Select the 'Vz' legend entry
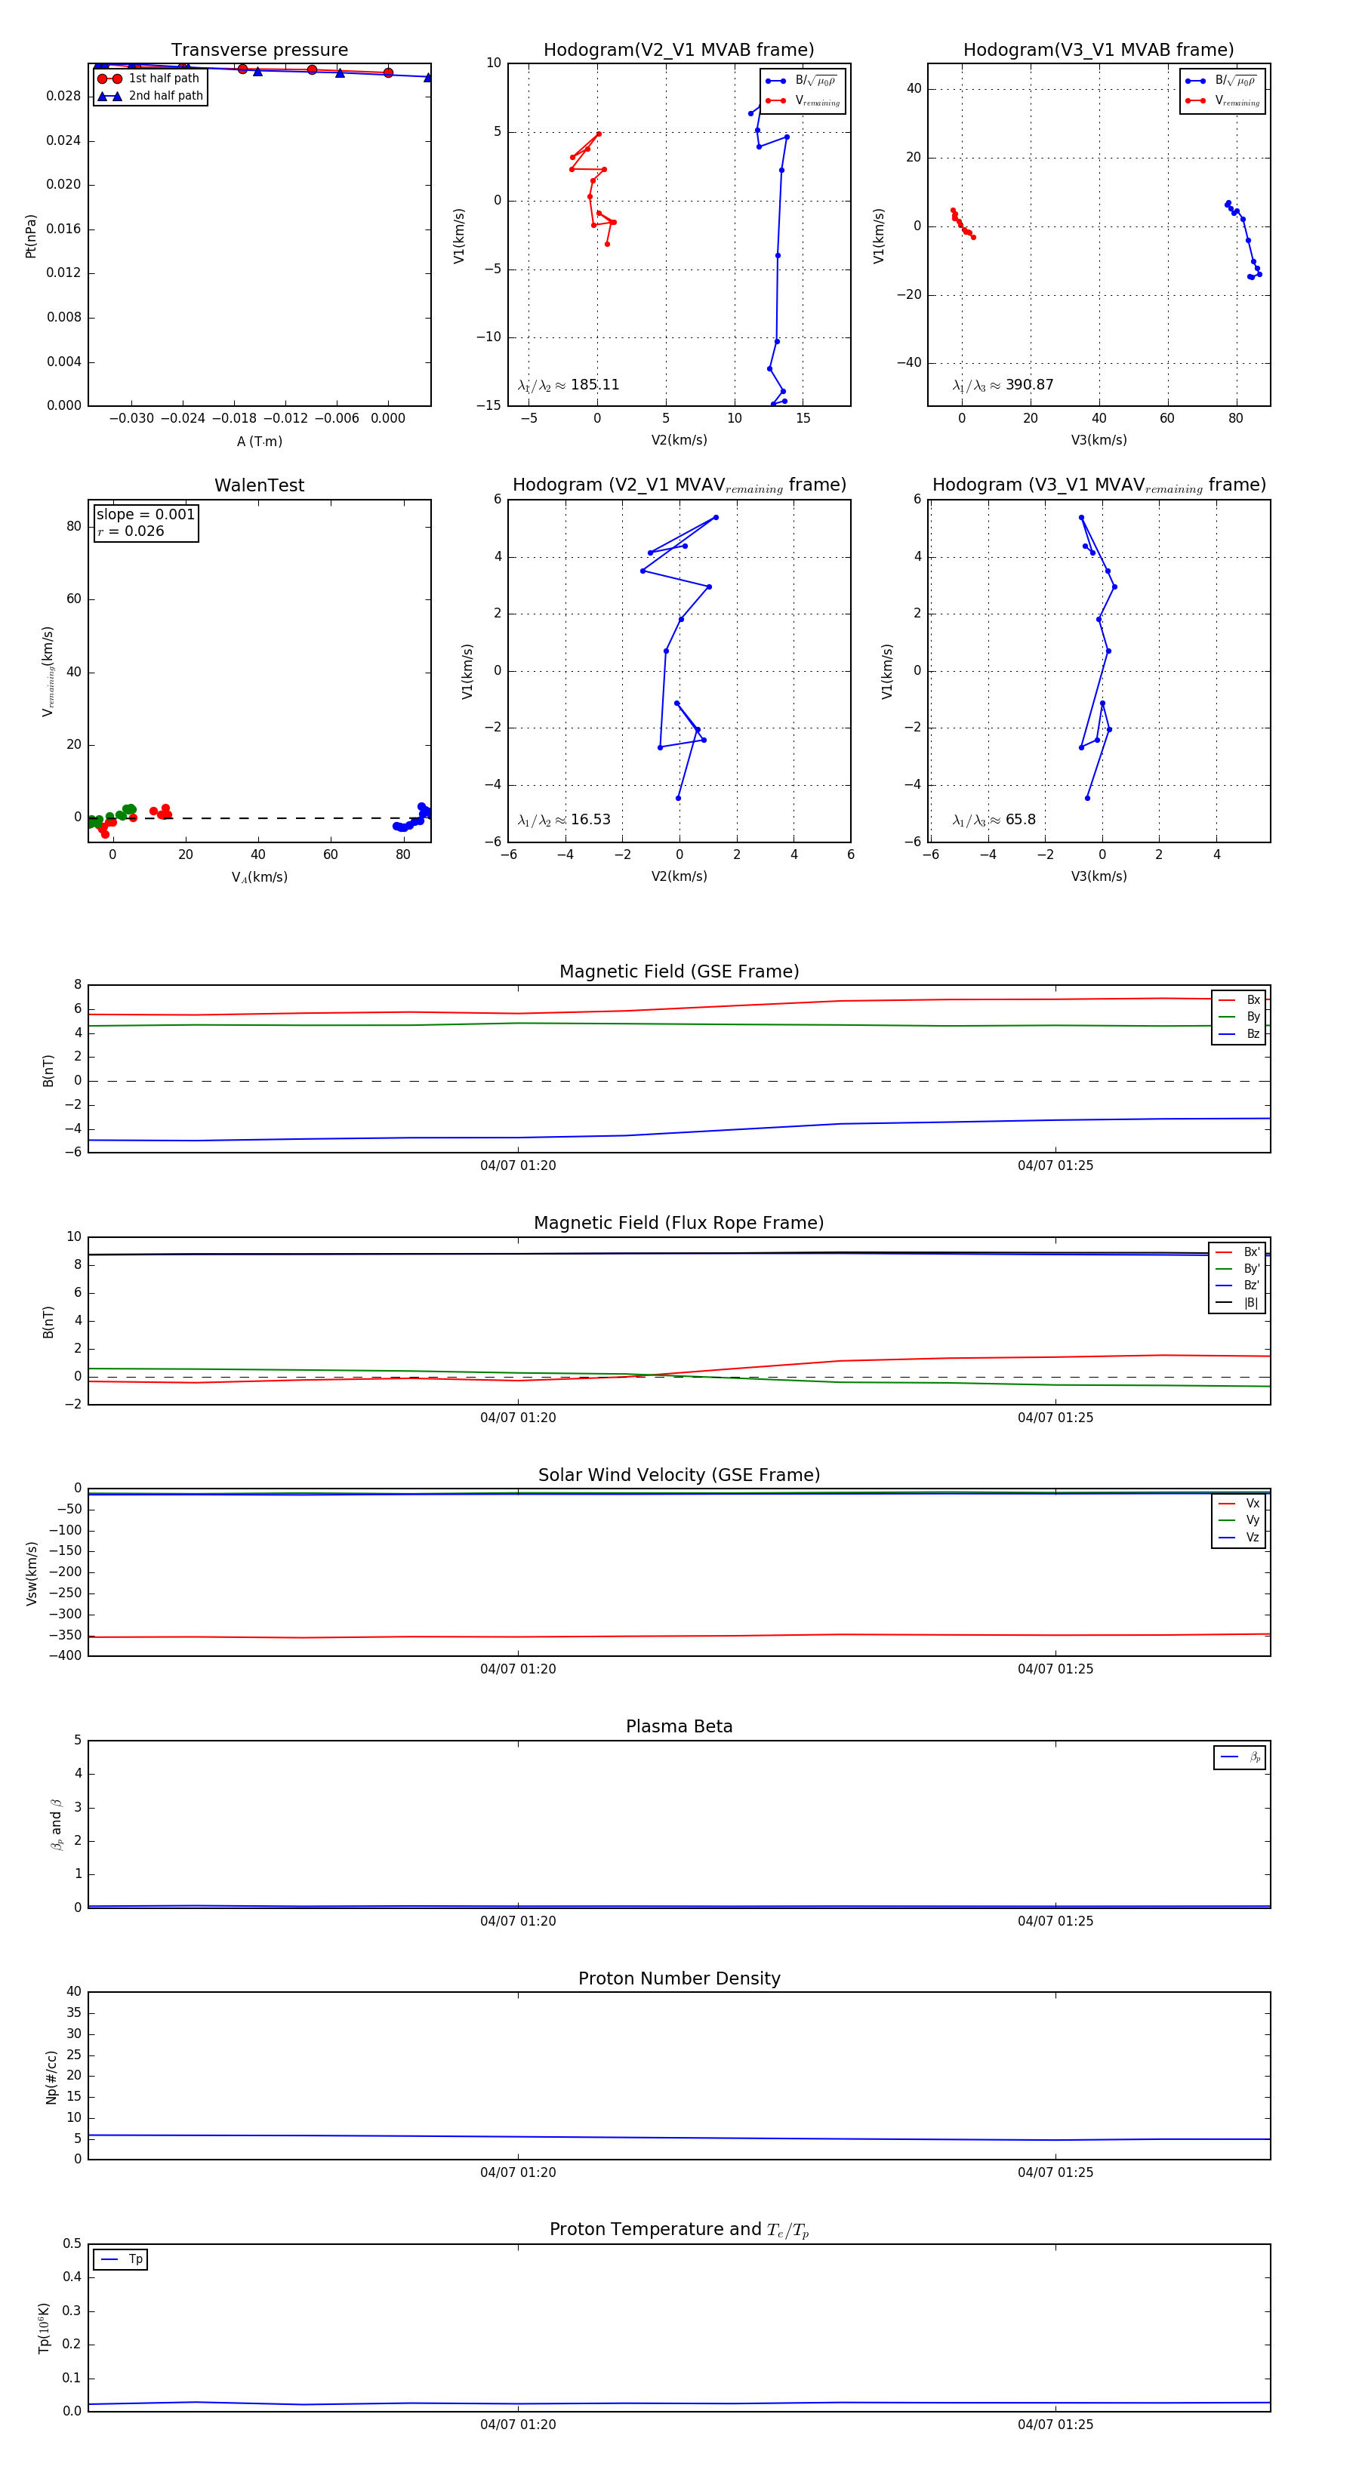Image resolution: width=1359 pixels, height=2491 pixels. [1239, 1538]
